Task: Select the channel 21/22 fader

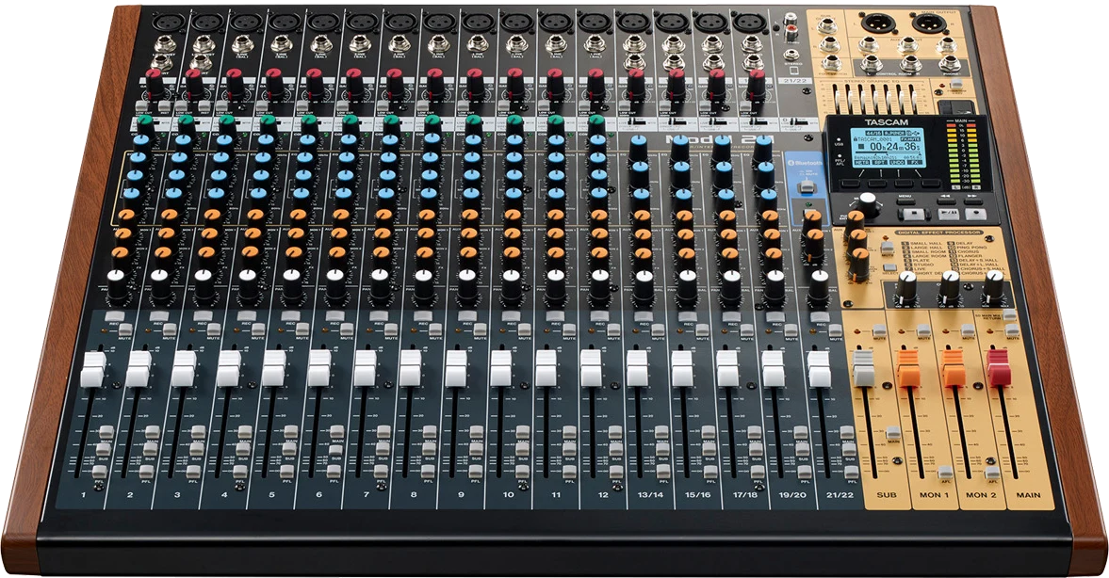Action: [818, 368]
